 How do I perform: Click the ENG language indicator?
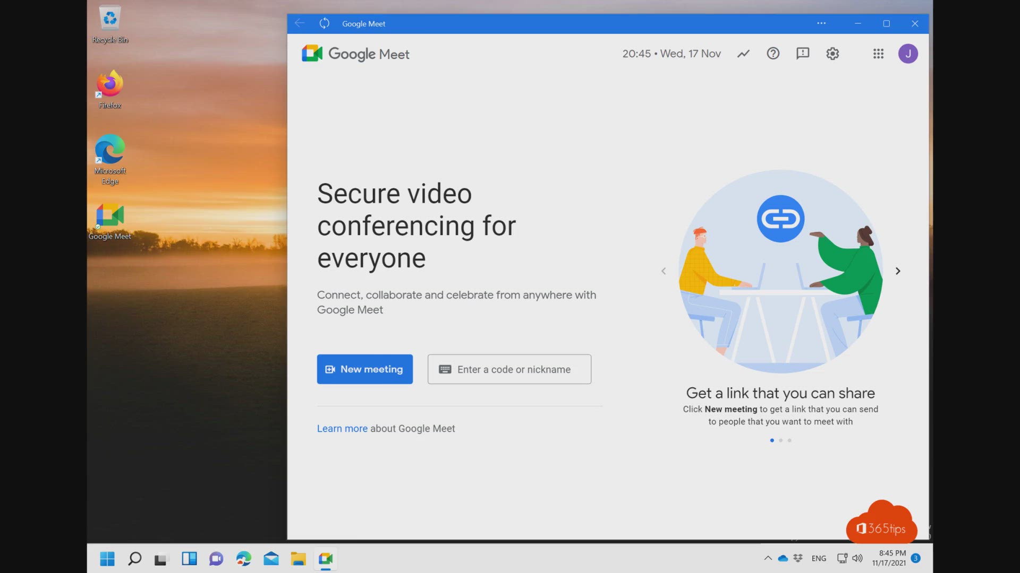(819, 558)
